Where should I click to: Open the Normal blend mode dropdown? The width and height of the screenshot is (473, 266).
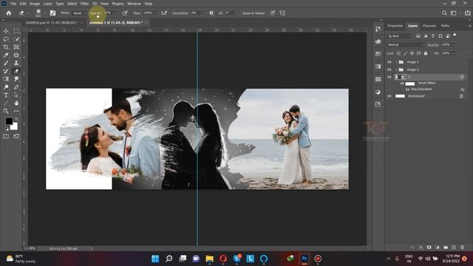click(x=406, y=44)
